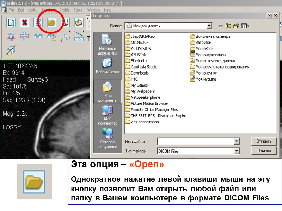
Task: Open the Help menu
Action: 108,10
